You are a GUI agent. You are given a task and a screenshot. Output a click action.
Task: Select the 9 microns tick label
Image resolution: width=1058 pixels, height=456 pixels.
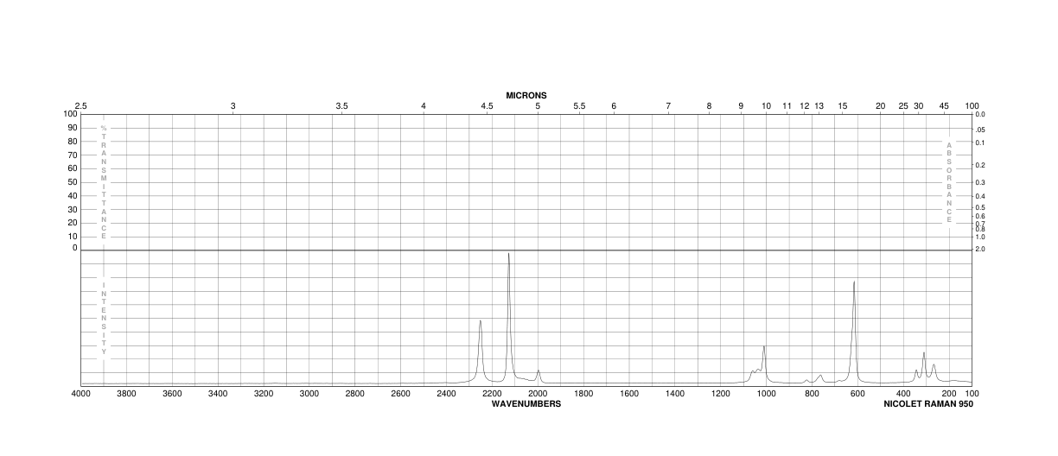coord(741,106)
